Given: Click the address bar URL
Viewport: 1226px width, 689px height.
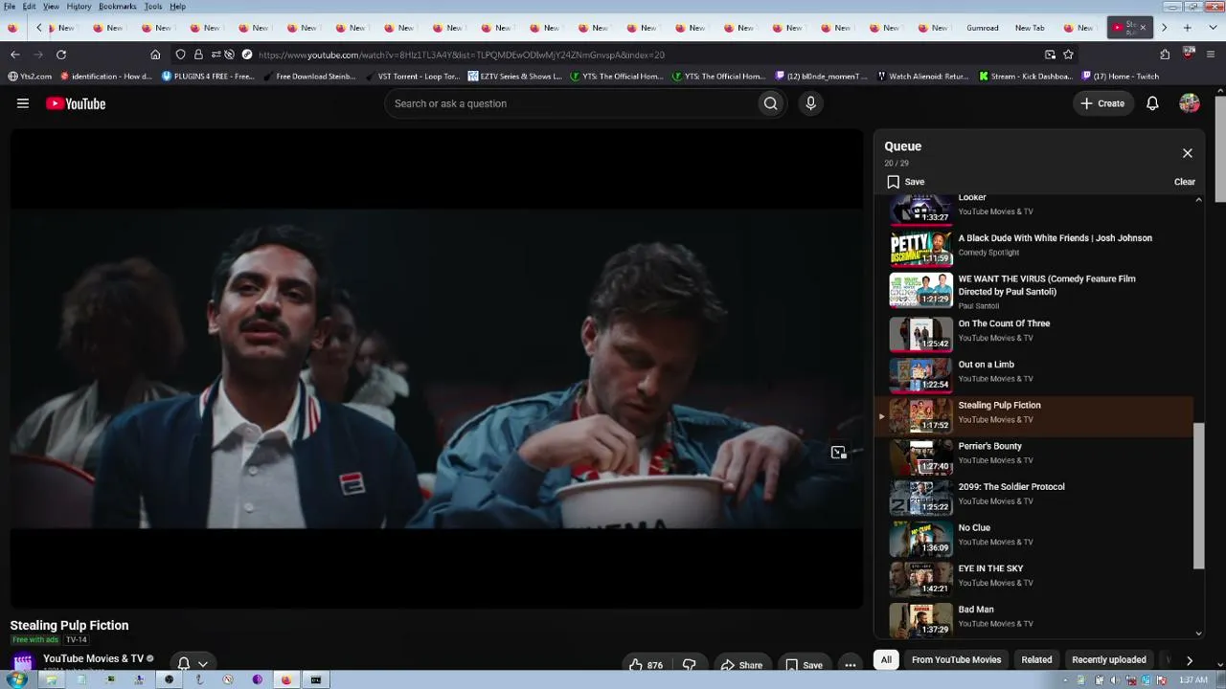Looking at the screenshot, I should coord(460,55).
